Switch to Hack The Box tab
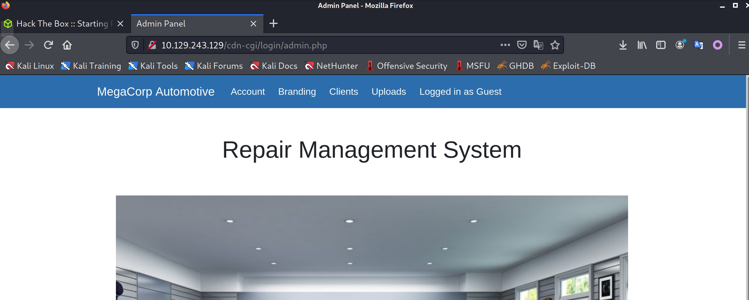The width and height of the screenshot is (749, 300). pyautogui.click(x=65, y=24)
